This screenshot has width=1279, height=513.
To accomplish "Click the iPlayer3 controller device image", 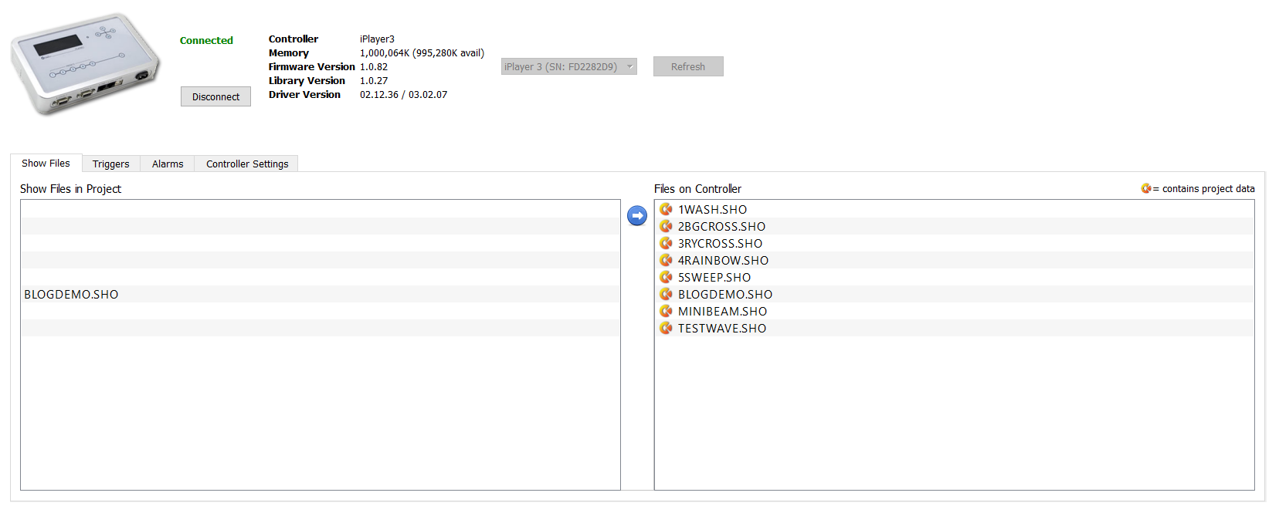I will tap(84, 63).
